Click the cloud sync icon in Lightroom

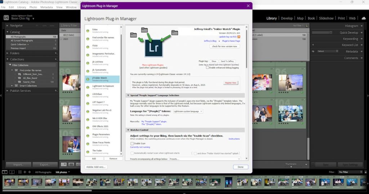coord(364,18)
